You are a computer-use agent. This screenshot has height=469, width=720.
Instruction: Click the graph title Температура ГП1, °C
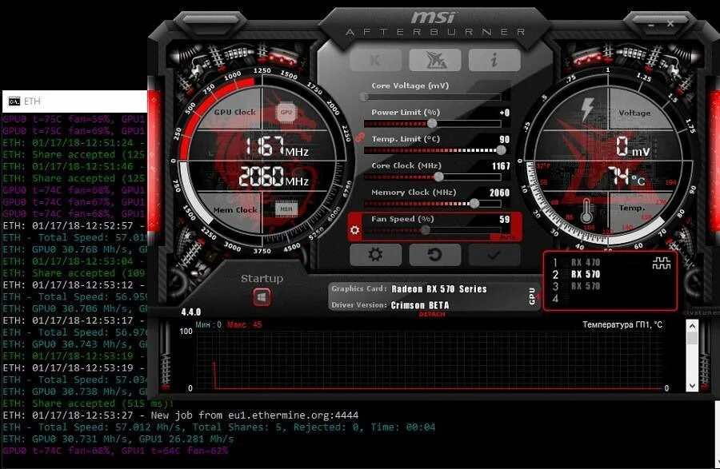click(x=622, y=324)
